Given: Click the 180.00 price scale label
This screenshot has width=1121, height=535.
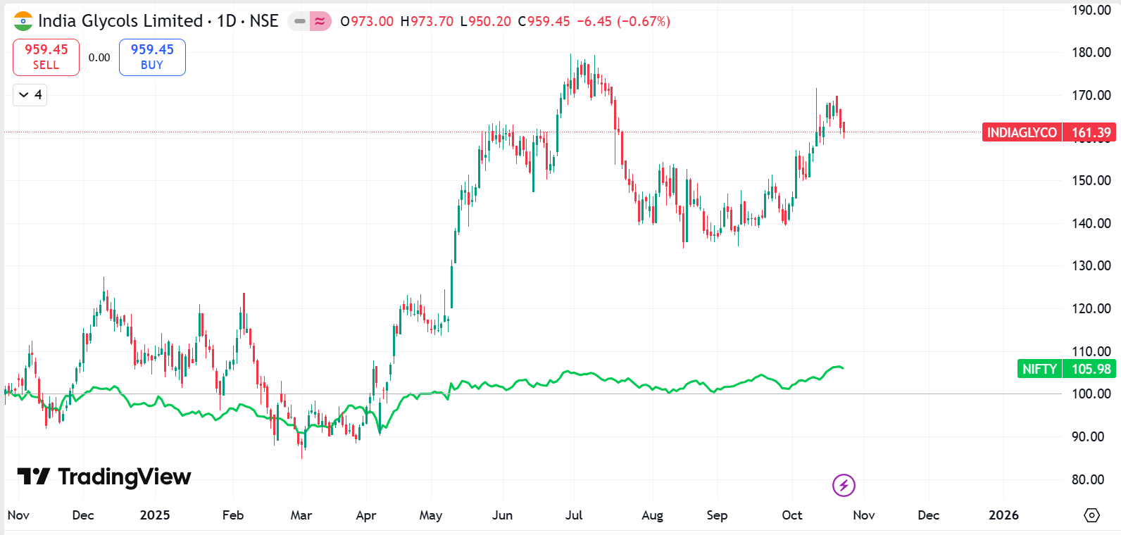Looking at the screenshot, I should [1091, 52].
